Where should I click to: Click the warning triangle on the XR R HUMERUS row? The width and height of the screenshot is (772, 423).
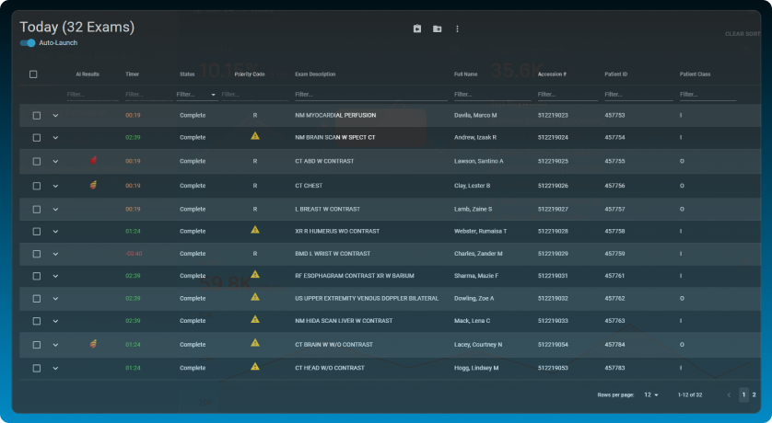255,230
